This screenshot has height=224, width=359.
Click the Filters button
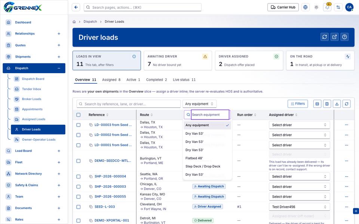tap(298, 104)
